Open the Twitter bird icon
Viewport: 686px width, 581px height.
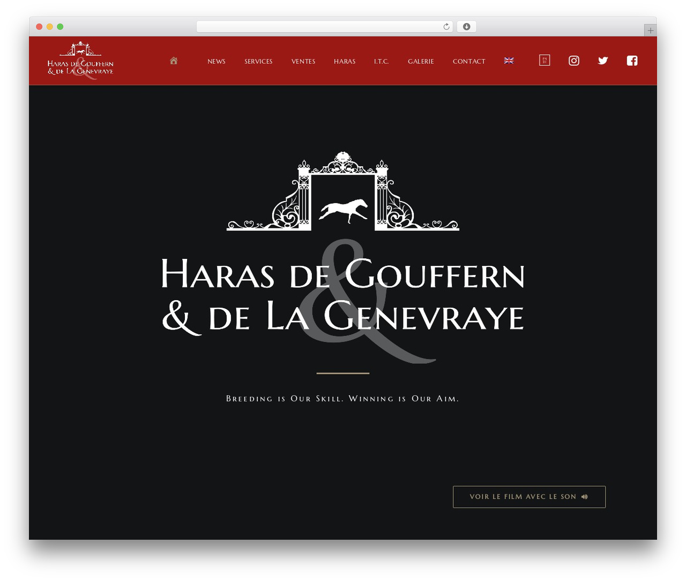[x=603, y=61]
